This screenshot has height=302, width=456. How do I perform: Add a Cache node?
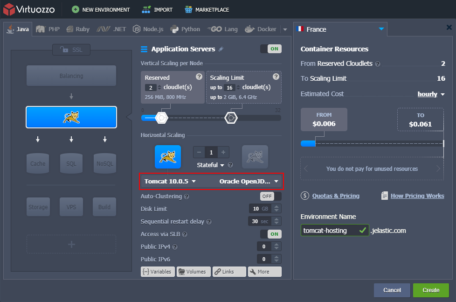click(38, 163)
